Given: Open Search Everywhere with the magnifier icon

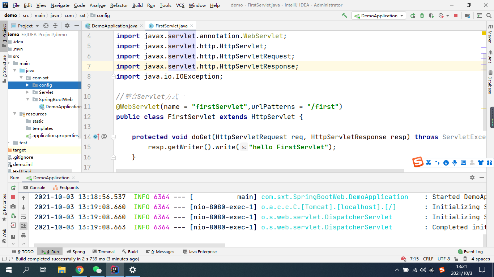Looking at the screenshot, I should (x=489, y=16).
